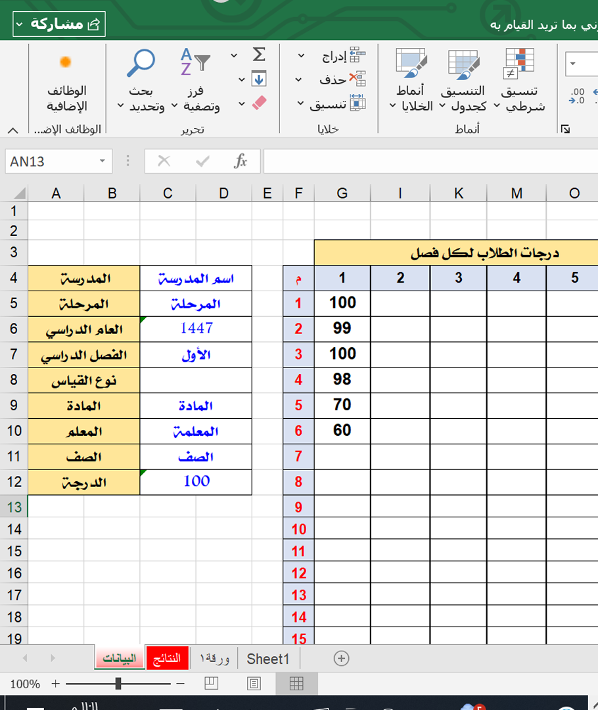The image size is (598, 710).
Task: Switch to Page Layout view in status bar
Action: (254, 684)
